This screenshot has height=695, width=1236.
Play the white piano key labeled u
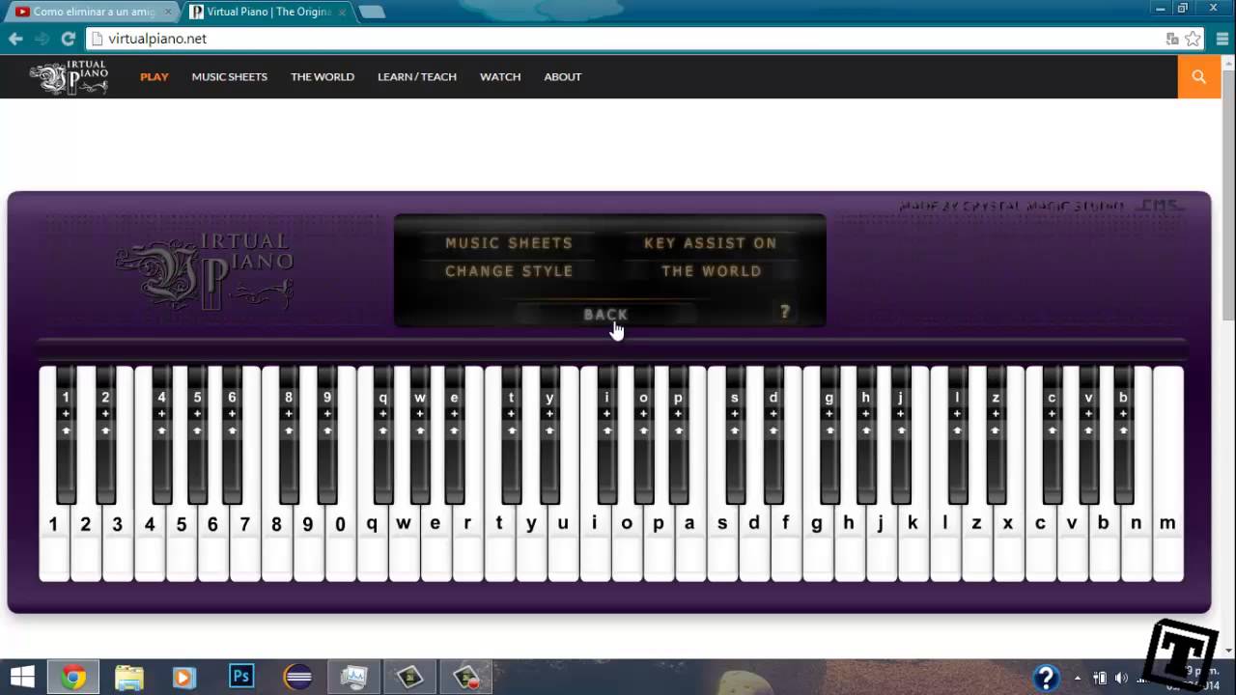click(x=563, y=545)
